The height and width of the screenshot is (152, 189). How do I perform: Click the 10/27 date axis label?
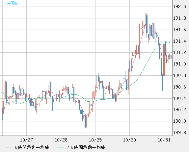26,140
